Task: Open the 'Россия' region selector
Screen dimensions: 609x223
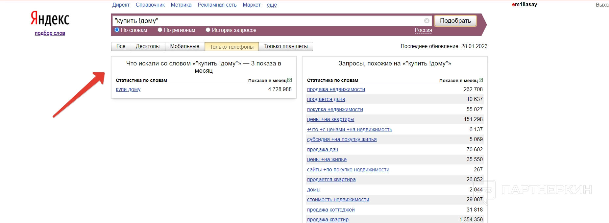Action: coord(424,30)
